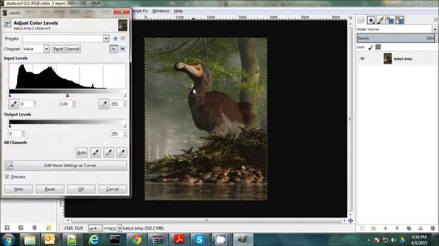Create a new layer group icon
The image size is (439, 246).
[374, 228]
